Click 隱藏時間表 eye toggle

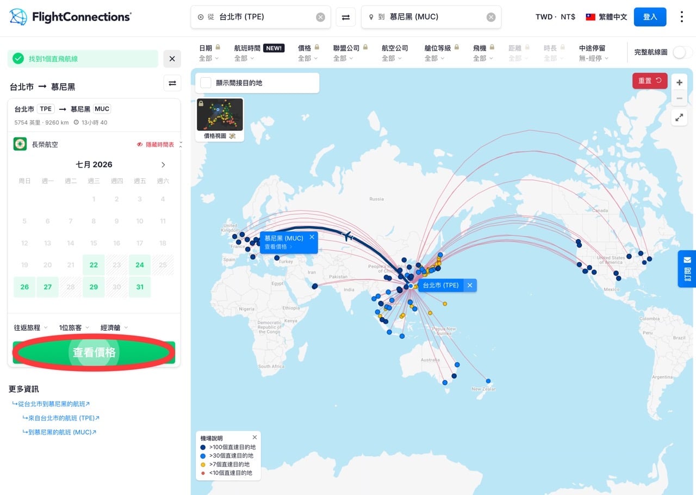(156, 145)
